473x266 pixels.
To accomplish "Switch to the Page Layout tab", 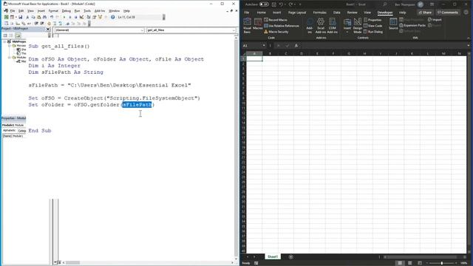I will coord(297,13).
